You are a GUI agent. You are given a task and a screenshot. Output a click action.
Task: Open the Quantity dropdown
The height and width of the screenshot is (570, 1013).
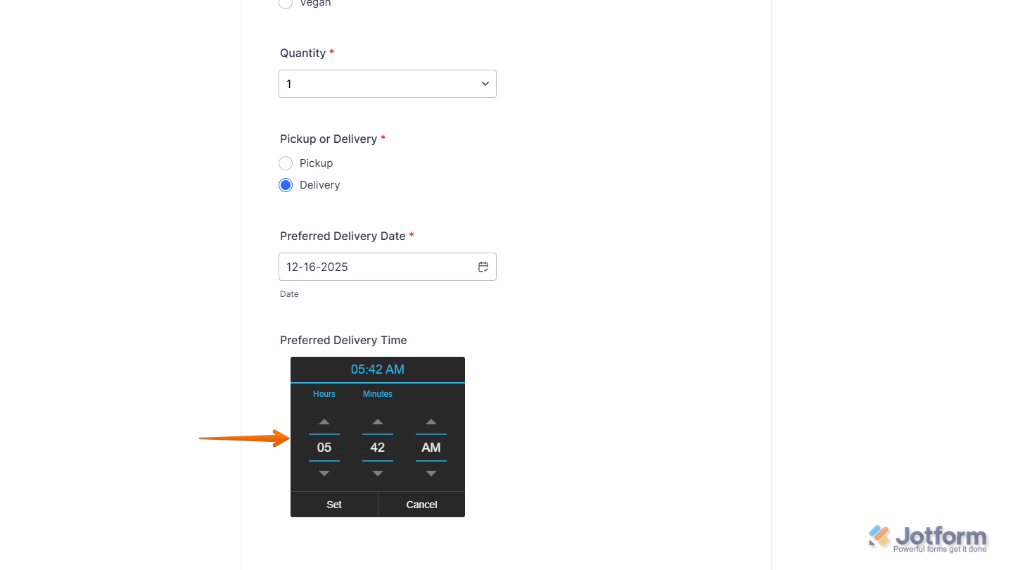(x=387, y=83)
